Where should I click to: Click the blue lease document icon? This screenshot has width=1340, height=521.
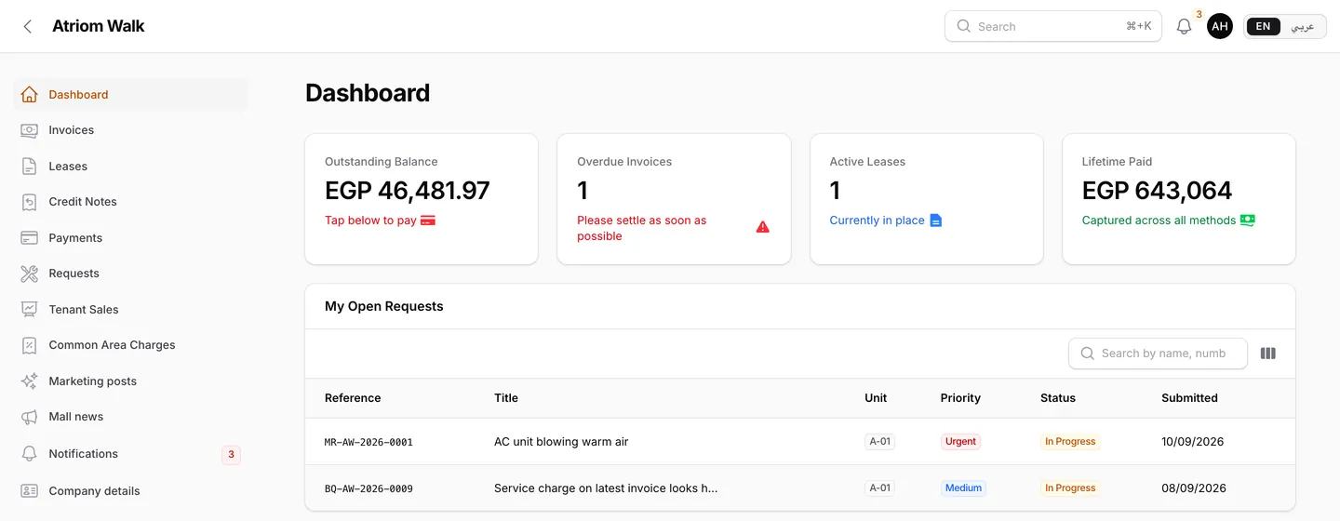click(936, 220)
